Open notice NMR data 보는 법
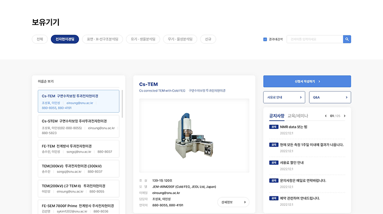This screenshot has height=214, width=383. click(293, 127)
